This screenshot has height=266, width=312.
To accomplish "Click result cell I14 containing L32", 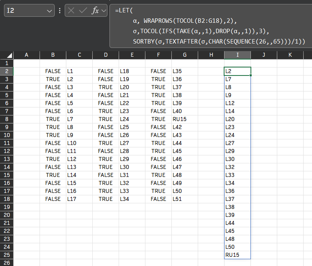I will [237, 167].
